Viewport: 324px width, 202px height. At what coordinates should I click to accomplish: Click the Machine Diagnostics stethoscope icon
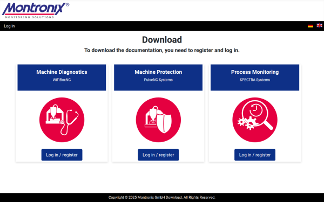(62, 120)
